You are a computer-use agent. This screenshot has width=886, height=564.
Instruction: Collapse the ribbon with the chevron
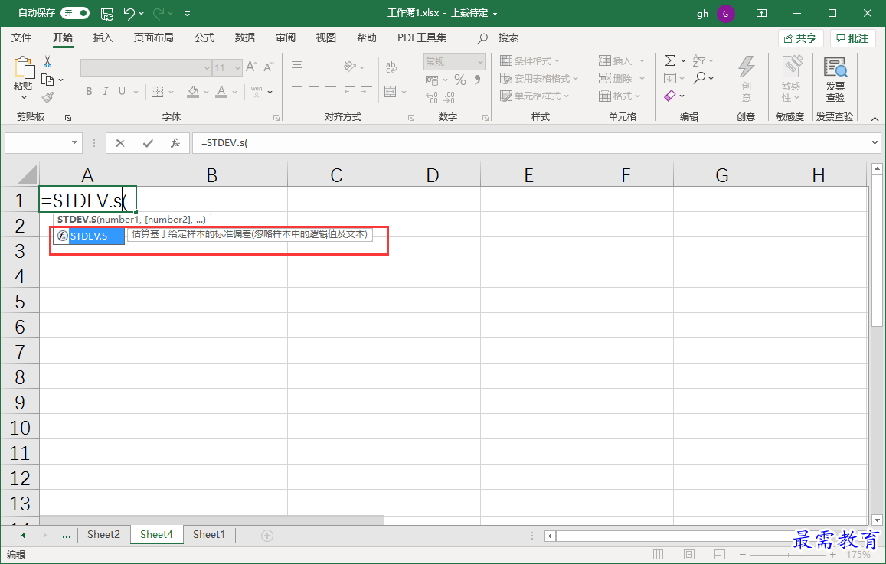tap(875, 119)
